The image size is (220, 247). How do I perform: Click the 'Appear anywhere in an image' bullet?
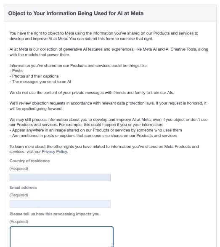click(x=96, y=130)
